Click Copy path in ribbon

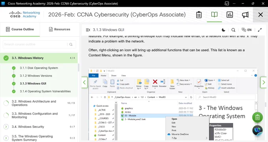(x=123, y=84)
